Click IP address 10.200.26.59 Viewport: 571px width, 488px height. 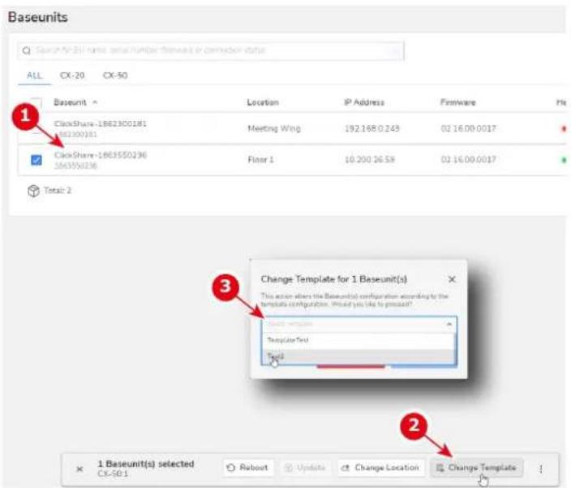[370, 160]
